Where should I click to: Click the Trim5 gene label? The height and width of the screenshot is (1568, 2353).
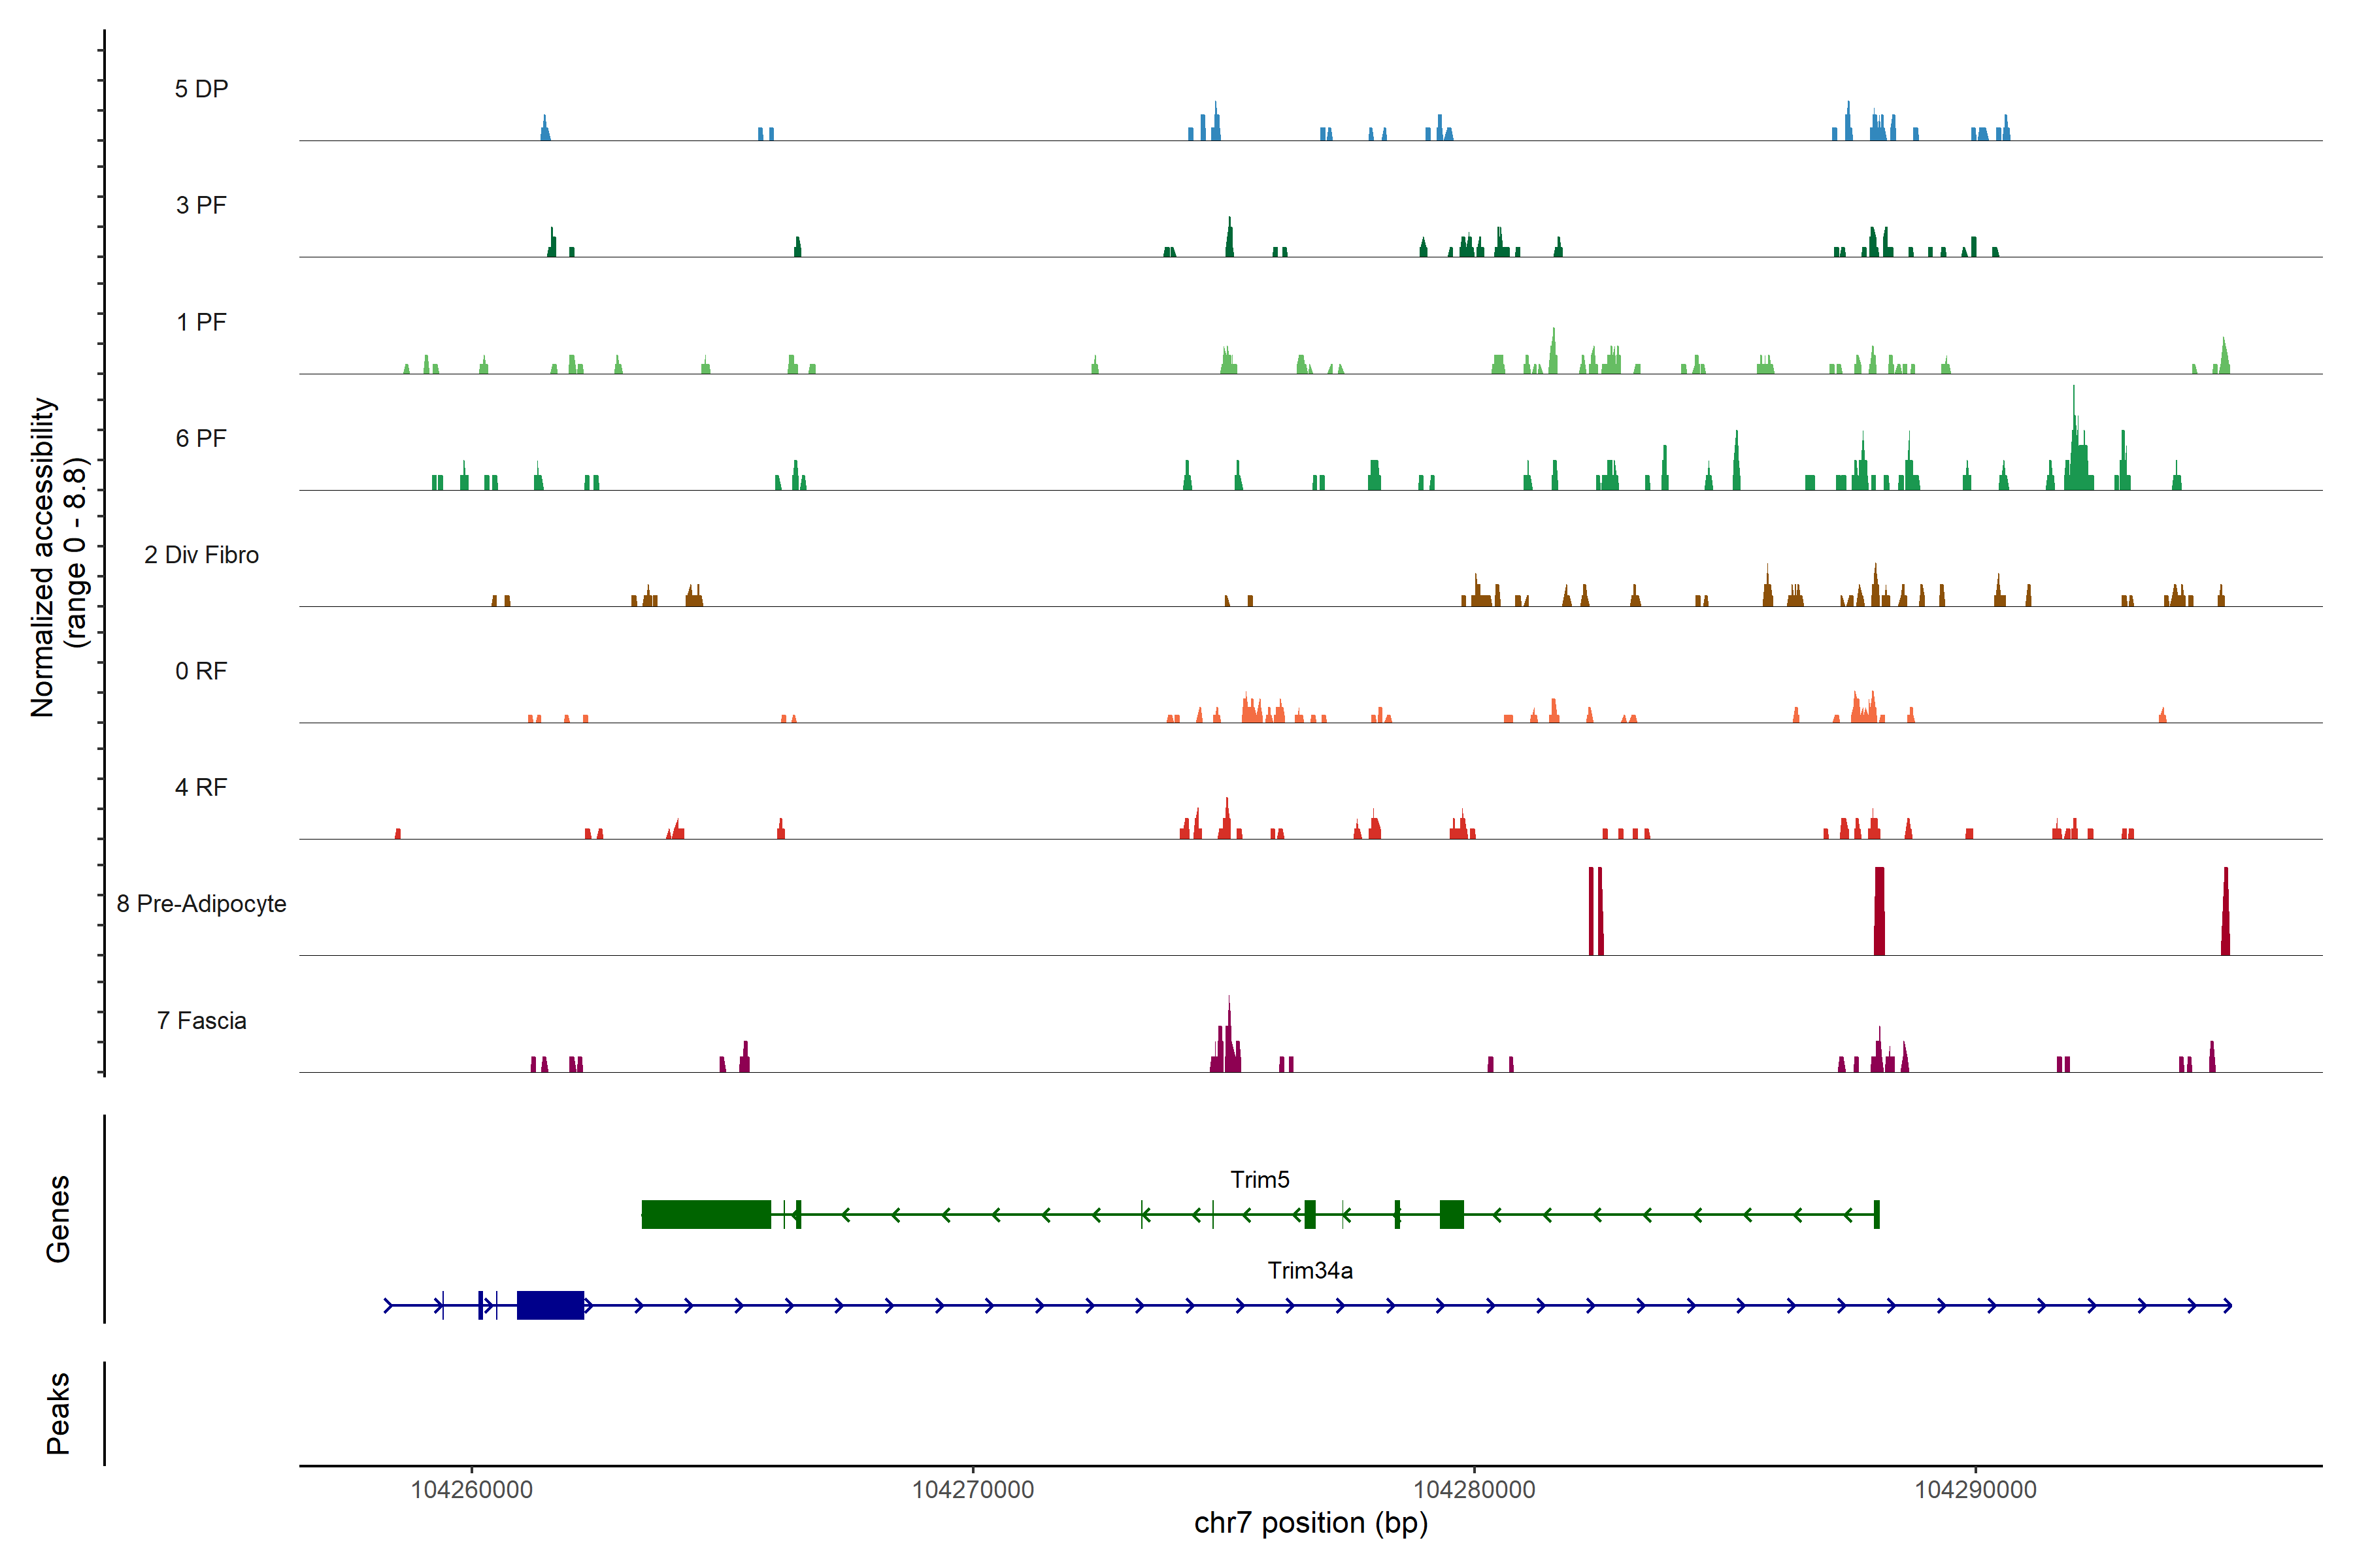[1260, 1180]
